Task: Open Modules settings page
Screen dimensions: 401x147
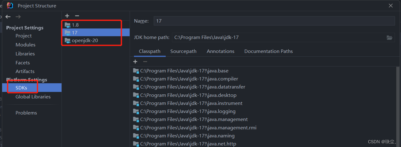Action: point(25,45)
